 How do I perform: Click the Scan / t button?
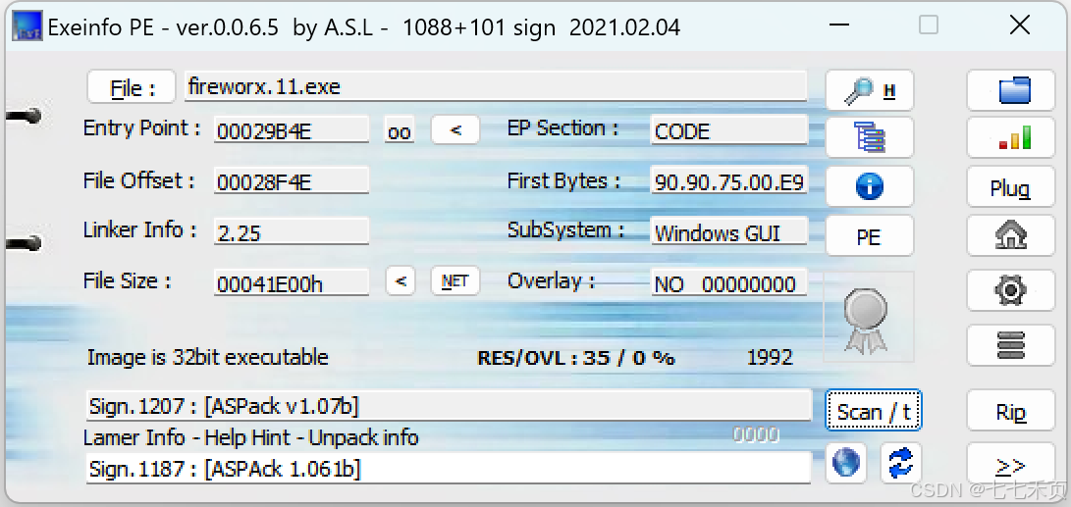[x=874, y=411]
